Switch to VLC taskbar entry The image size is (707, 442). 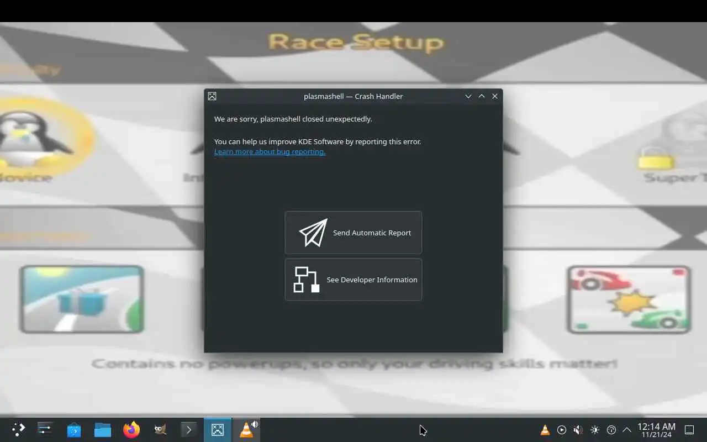[246, 429]
